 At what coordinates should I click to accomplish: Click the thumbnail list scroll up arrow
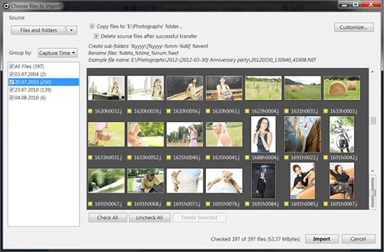372,72
